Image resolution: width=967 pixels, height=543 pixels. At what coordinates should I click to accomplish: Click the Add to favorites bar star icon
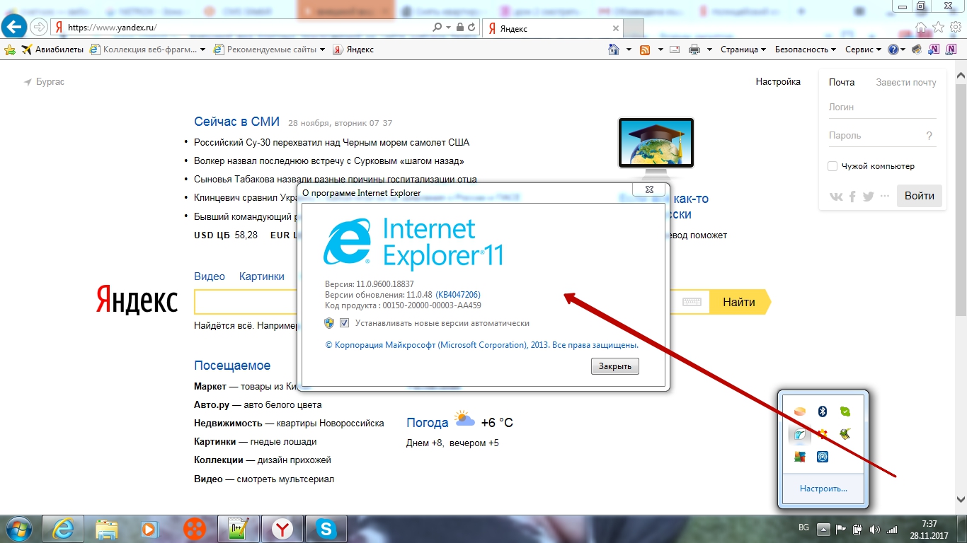click(x=10, y=49)
